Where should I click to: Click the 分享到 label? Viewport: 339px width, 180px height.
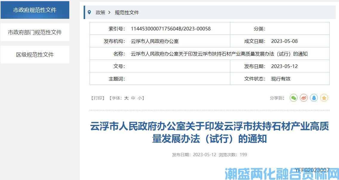point(277,98)
